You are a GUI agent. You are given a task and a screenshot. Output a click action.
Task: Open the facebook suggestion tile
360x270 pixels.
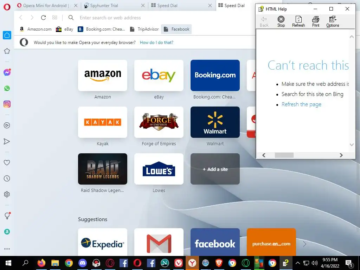point(215,242)
